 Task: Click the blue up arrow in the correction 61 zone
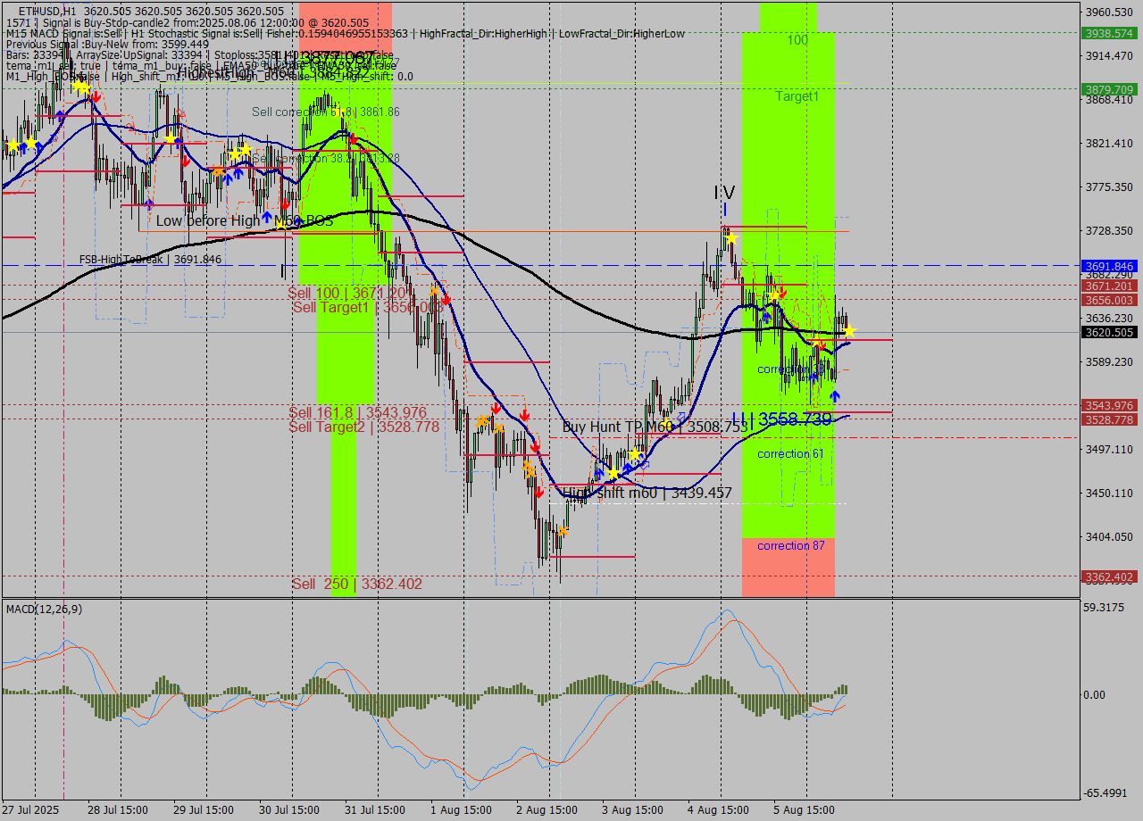tap(813, 377)
